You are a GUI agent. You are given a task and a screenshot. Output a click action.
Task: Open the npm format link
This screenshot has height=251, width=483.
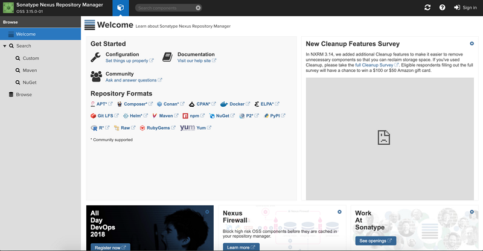pos(197,116)
